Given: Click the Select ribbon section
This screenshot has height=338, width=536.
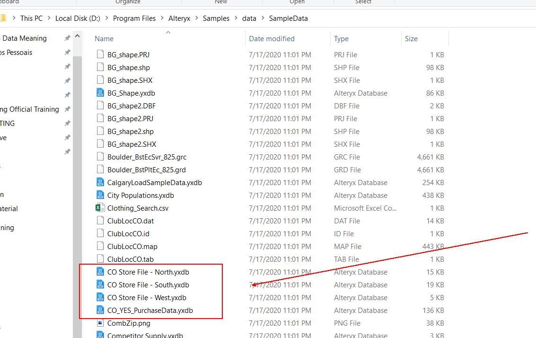Looking at the screenshot, I should click(363, 2).
